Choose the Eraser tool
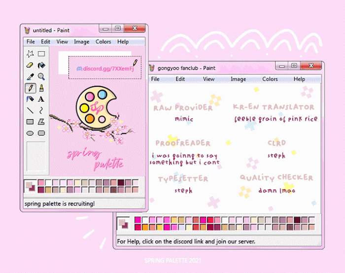345x273 pixels. 30,65
